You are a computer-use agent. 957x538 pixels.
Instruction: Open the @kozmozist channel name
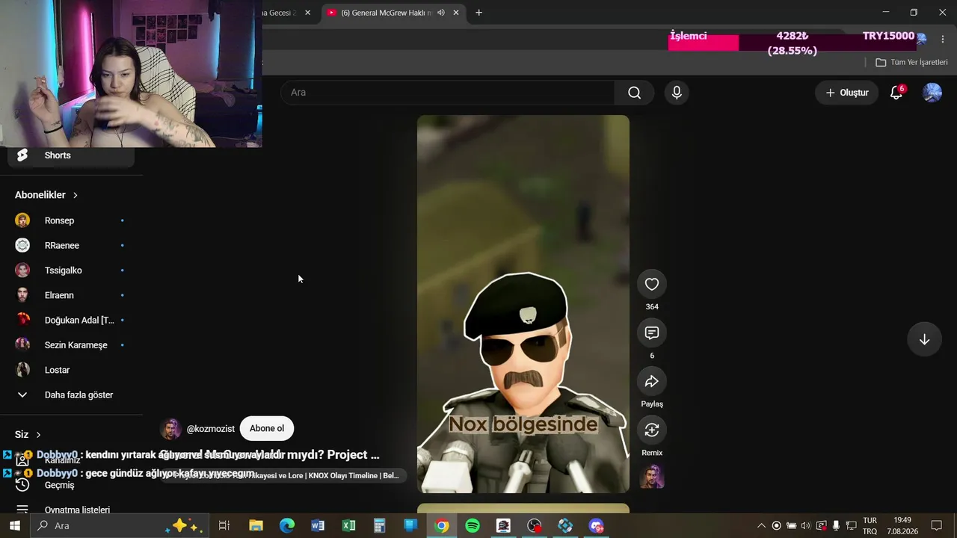211,429
